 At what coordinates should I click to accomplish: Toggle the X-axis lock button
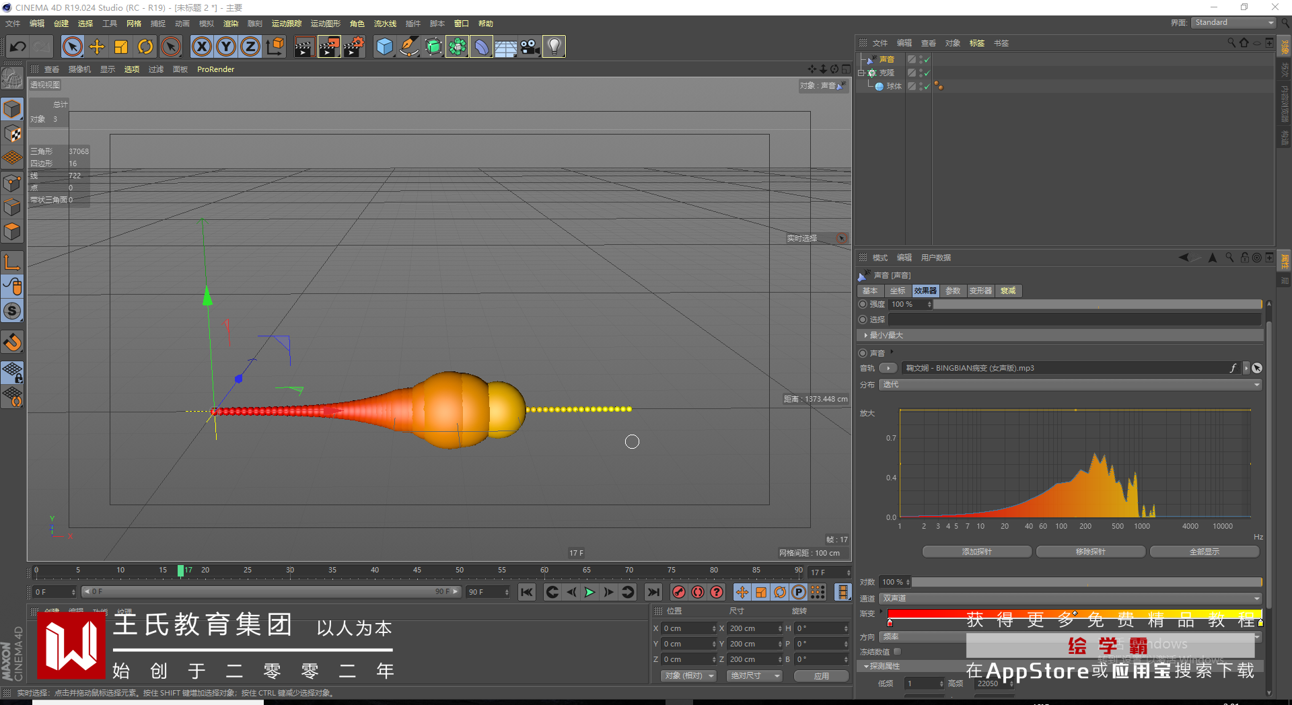(x=201, y=46)
